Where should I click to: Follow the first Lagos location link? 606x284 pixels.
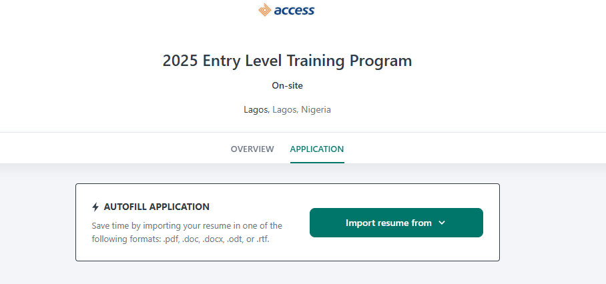[x=256, y=109]
